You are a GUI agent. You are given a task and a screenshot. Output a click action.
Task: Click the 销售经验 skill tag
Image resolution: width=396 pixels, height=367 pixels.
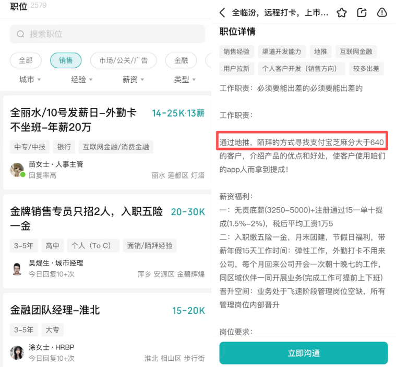pyautogui.click(x=236, y=52)
